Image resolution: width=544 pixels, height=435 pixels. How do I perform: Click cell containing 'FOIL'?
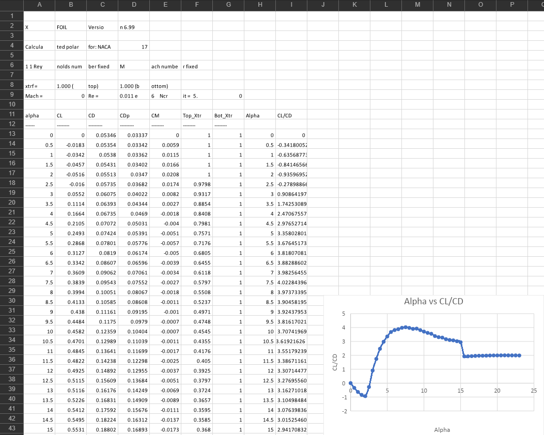71,27
